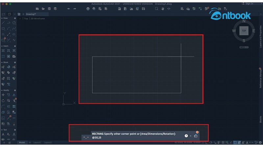263x147 pixels.
Task: Switch to the Layout2 tab
Action: (x=48, y=142)
